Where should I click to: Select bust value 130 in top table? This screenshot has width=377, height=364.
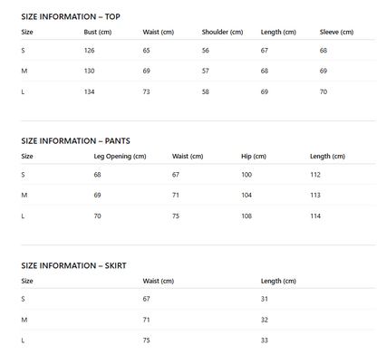89,71
